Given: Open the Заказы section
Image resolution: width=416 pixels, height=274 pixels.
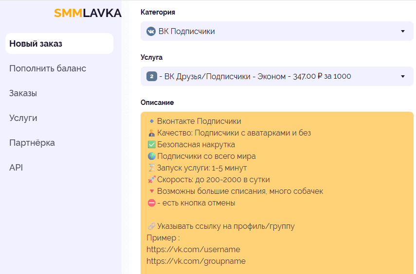Looking at the screenshot, I should tap(23, 93).
